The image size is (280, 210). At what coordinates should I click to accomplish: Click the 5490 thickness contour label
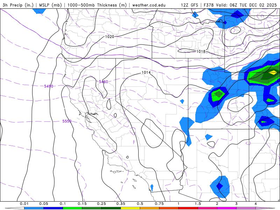point(49,86)
